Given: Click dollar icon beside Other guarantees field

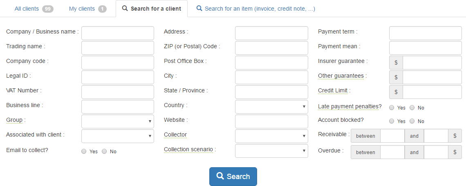Looking at the screenshot, I should (396, 77).
